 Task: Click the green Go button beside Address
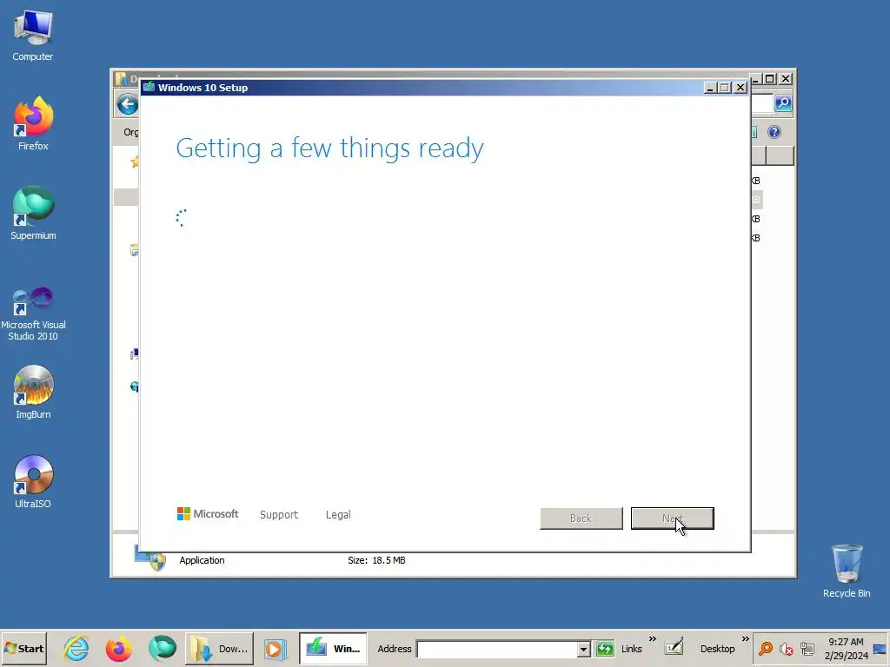[x=605, y=648]
